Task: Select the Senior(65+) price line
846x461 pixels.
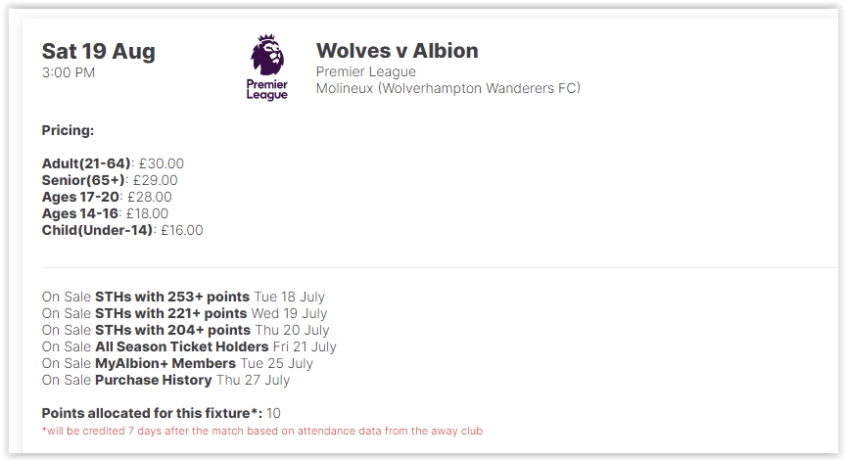Action: 110,180
